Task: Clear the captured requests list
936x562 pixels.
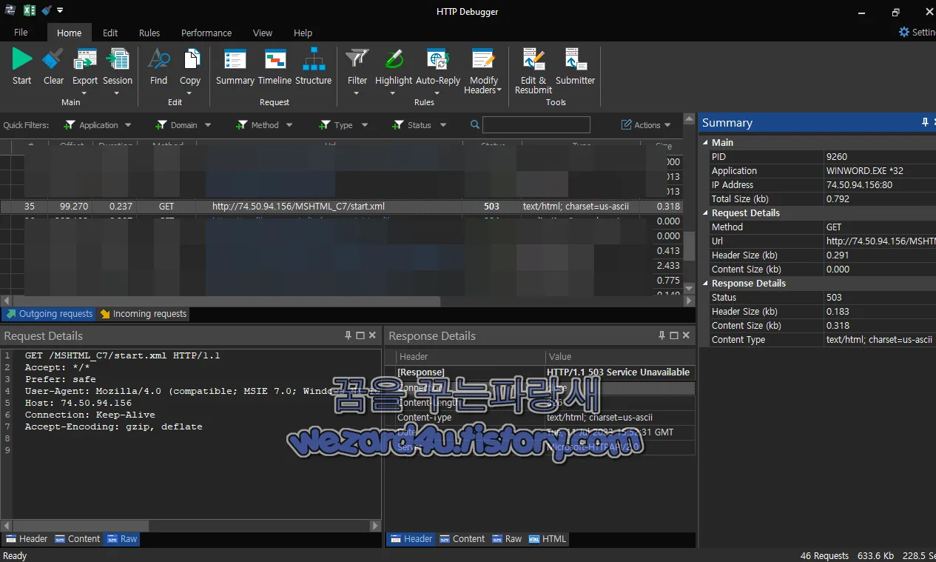Action: coord(53,67)
